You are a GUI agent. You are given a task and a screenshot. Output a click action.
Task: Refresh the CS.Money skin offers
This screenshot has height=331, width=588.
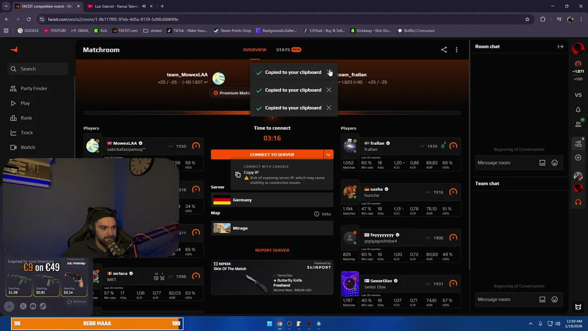76,302
